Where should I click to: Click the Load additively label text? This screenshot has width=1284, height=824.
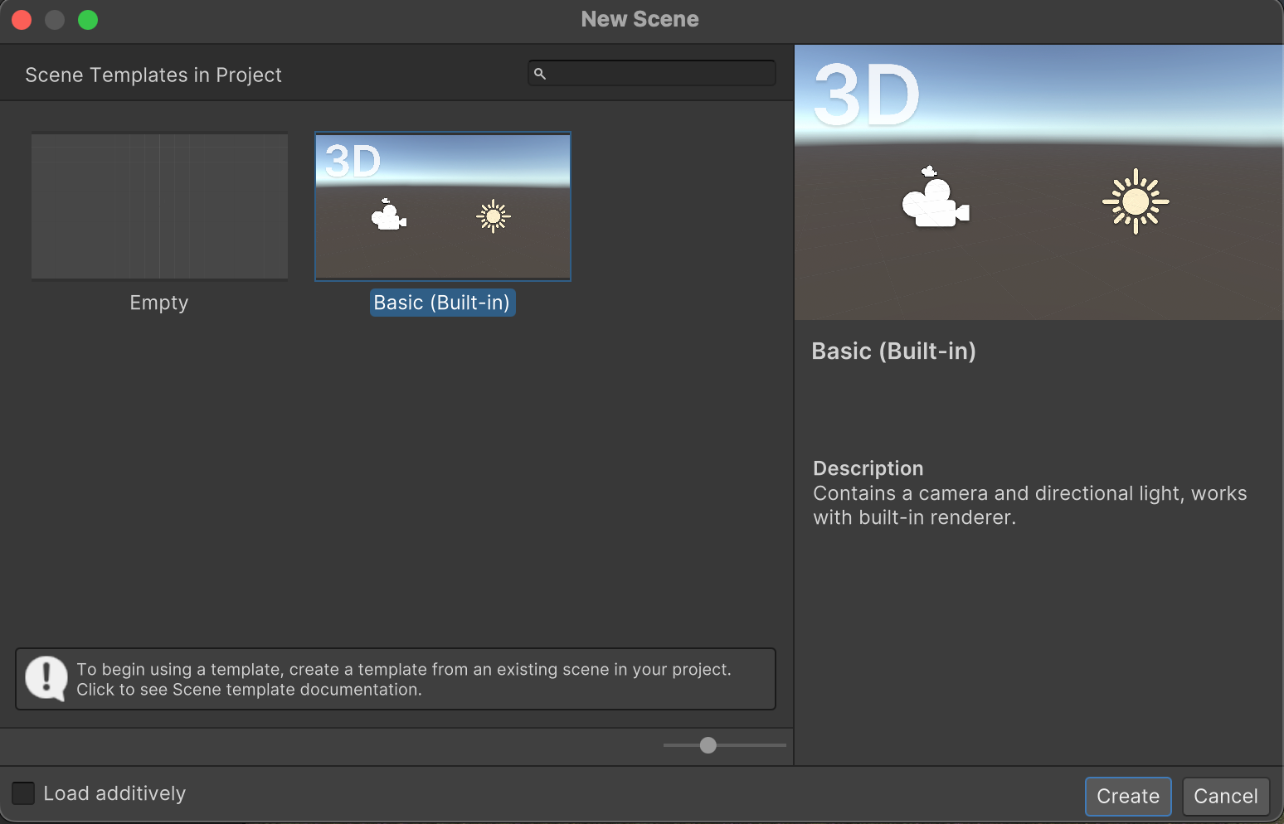[114, 793]
